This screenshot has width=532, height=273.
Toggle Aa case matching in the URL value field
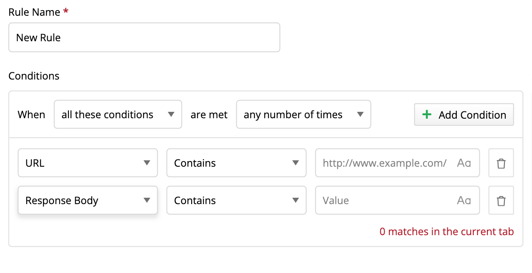[x=464, y=163]
